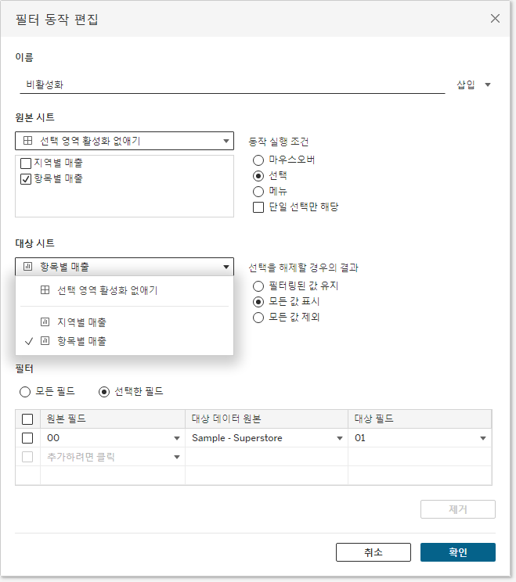Viewport: 516px width, 582px height.
Task: Click chart icon beside checked 항목별 매출 entry
Action: tap(45, 341)
